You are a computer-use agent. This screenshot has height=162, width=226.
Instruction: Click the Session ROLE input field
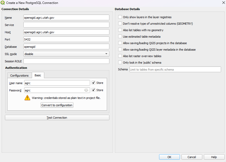pyautogui.click(x=66, y=61)
